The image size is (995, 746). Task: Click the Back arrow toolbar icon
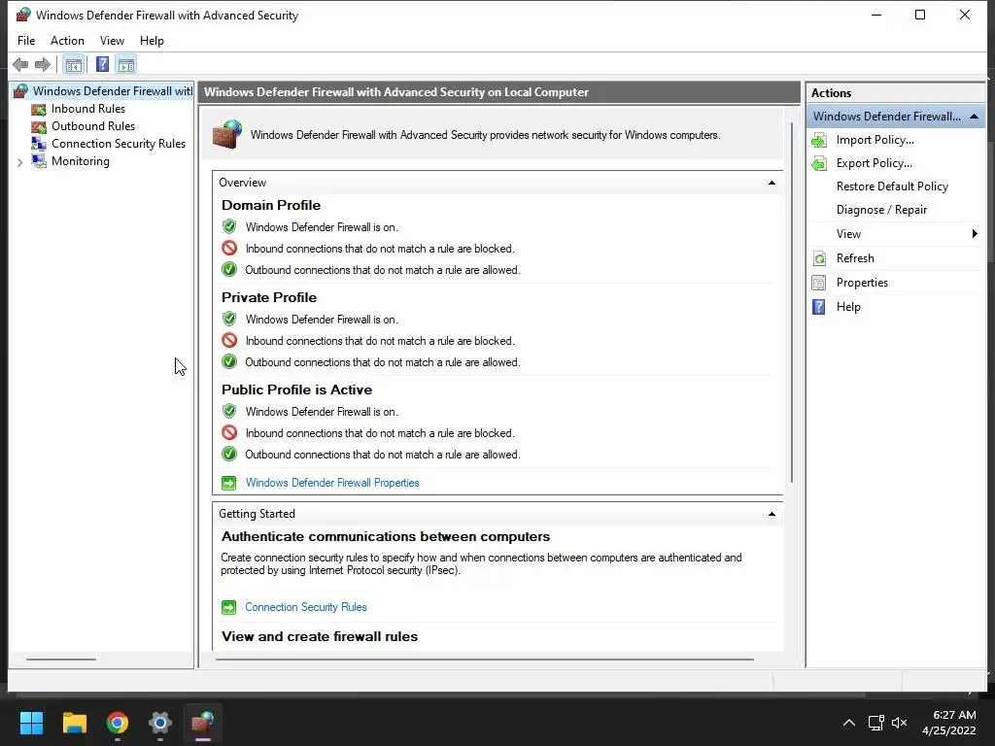tap(20, 64)
